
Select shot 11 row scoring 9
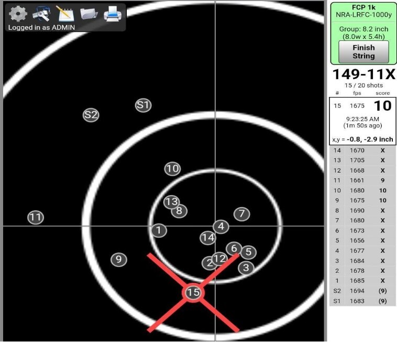363,180
